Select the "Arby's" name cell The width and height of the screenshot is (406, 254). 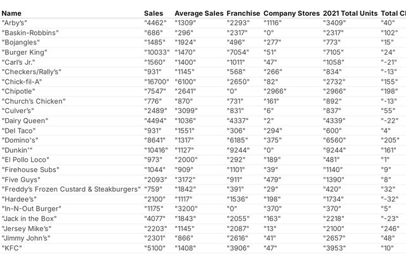tap(14, 23)
